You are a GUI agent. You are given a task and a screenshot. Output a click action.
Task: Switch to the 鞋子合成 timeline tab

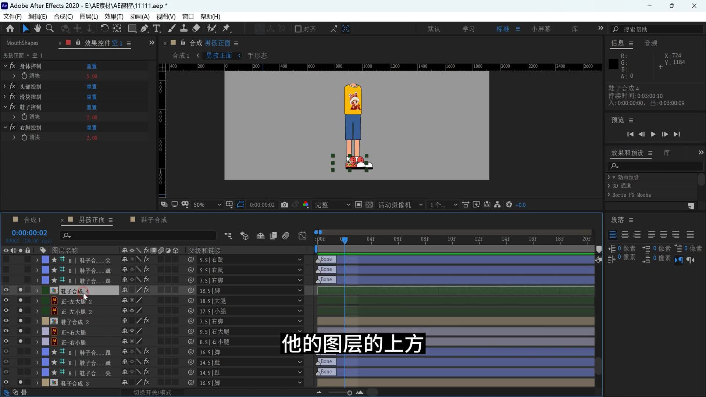pos(154,220)
